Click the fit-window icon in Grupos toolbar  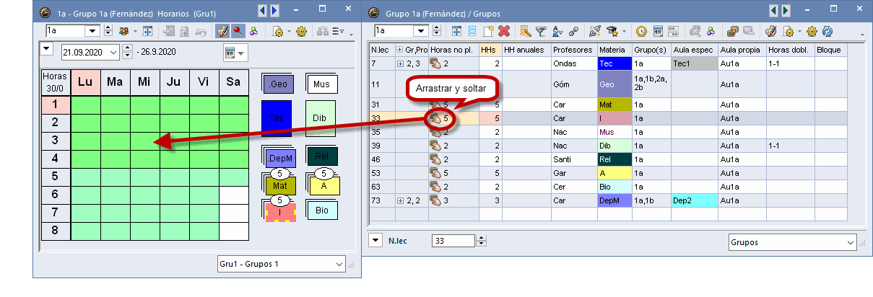[456, 31]
